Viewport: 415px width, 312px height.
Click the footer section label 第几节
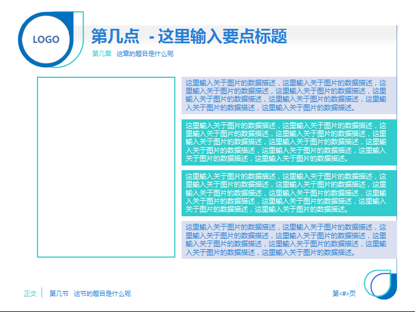(59, 294)
